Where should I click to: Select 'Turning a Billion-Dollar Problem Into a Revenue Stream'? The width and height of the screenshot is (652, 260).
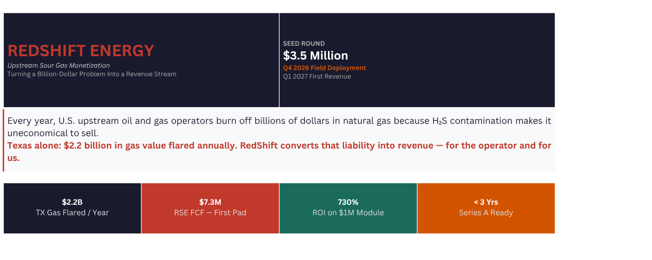(x=92, y=74)
